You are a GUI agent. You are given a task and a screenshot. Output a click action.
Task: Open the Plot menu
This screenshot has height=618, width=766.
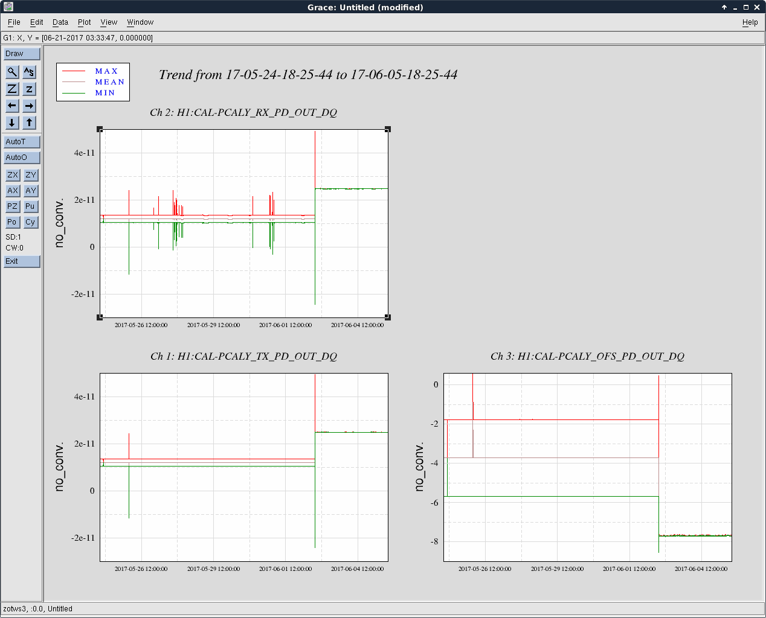[85, 22]
